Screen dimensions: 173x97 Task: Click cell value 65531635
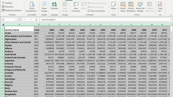click(162, 94)
